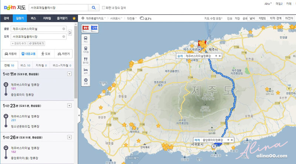Toggle the 지형도 terrain map view

(262, 18)
